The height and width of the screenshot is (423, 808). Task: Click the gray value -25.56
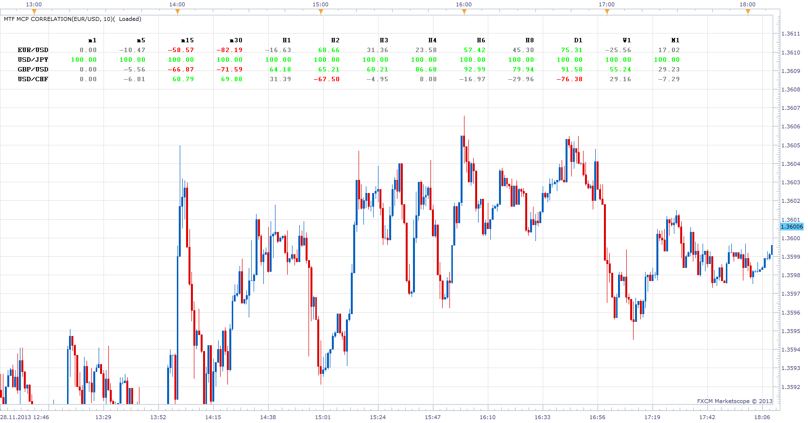tap(618, 50)
